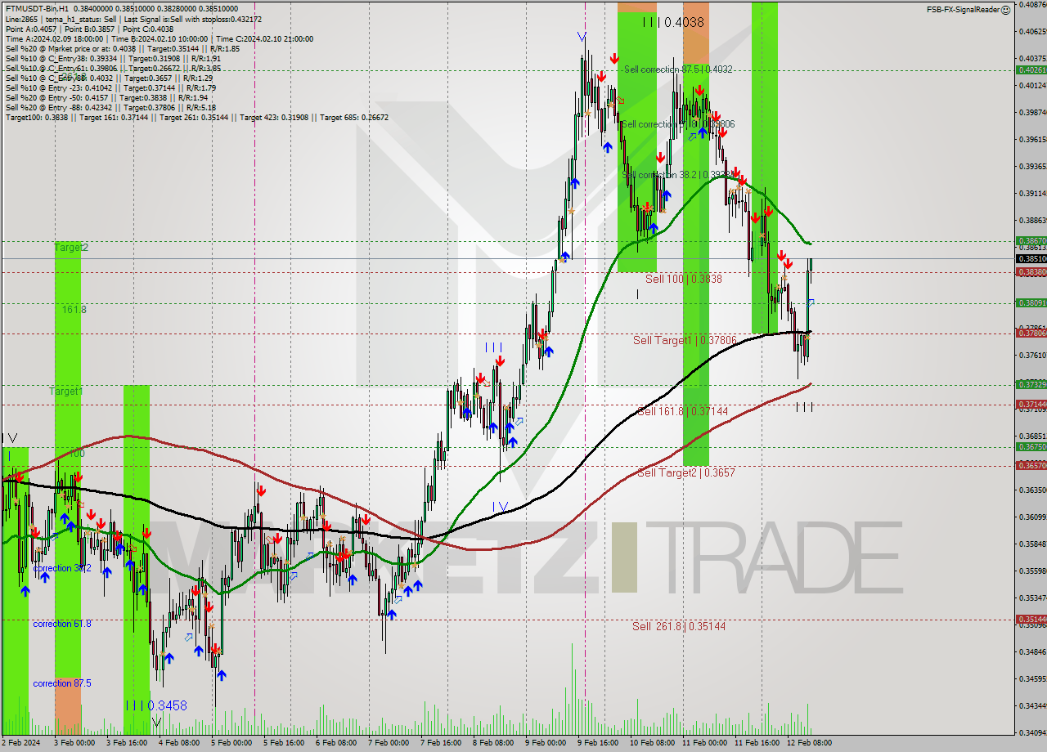This screenshot has height=752, width=1047.
Task: Select the green '161.8' level label
Action: pos(74,310)
